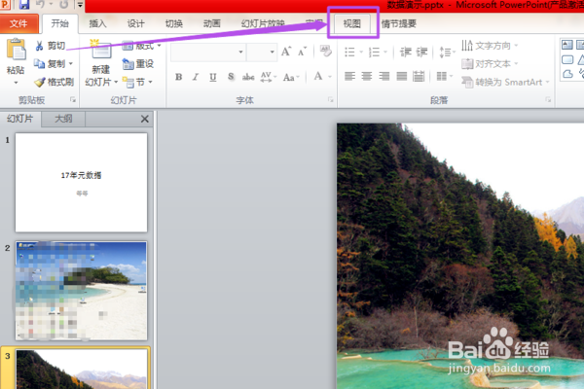Viewport: 584px width, 389px height.
Task: Toggle Align Right paragraph button
Action: [x=384, y=76]
